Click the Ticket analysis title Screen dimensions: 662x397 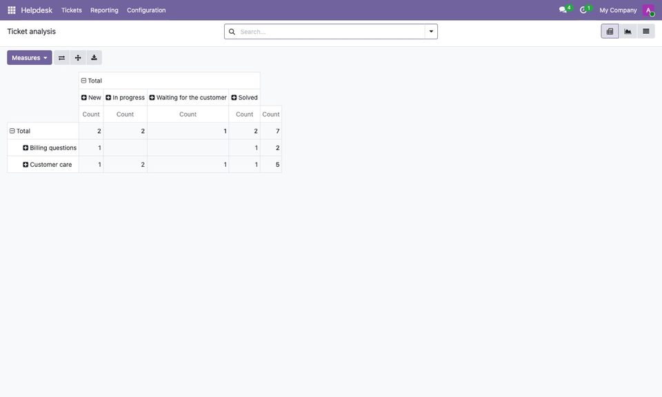click(x=31, y=32)
